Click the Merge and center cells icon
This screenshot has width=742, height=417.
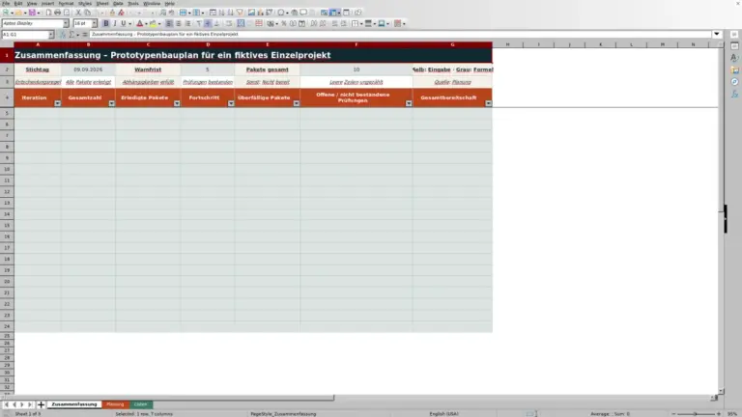241,23
